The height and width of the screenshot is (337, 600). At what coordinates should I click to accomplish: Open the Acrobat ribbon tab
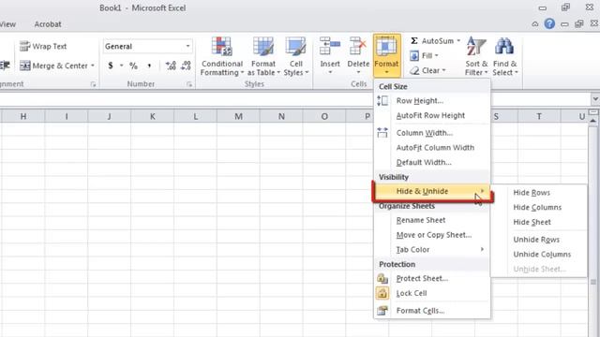[x=48, y=24]
